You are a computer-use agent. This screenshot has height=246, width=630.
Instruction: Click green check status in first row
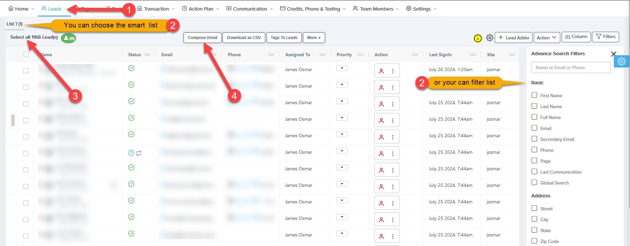coord(131,68)
